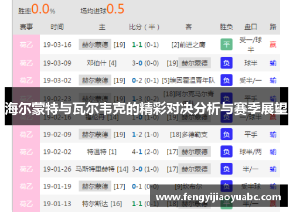Screen dimensions: 293x212
Task: Click the blue 输 result in the 19-02-09 row
Action: 273,134
